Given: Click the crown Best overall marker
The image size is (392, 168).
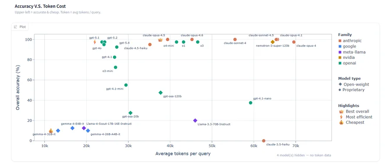Looking at the screenshot, I should click(x=160, y=40).
